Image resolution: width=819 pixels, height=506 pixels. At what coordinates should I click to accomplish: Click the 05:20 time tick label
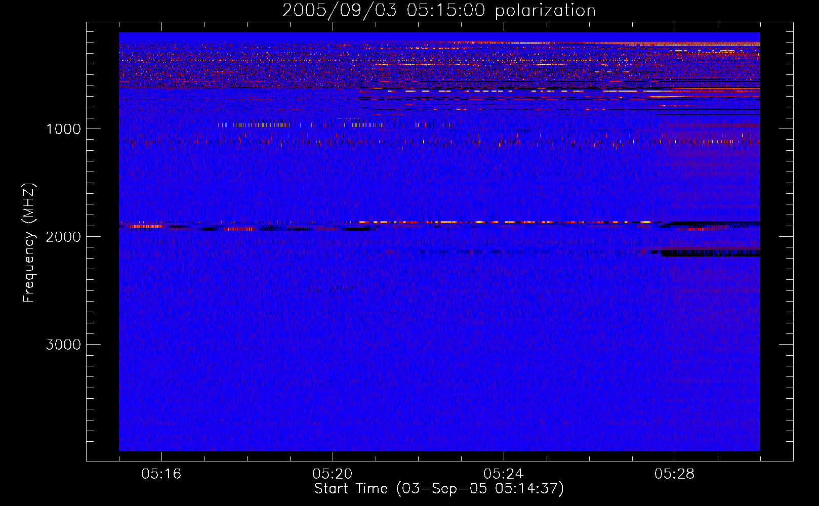[x=333, y=474]
